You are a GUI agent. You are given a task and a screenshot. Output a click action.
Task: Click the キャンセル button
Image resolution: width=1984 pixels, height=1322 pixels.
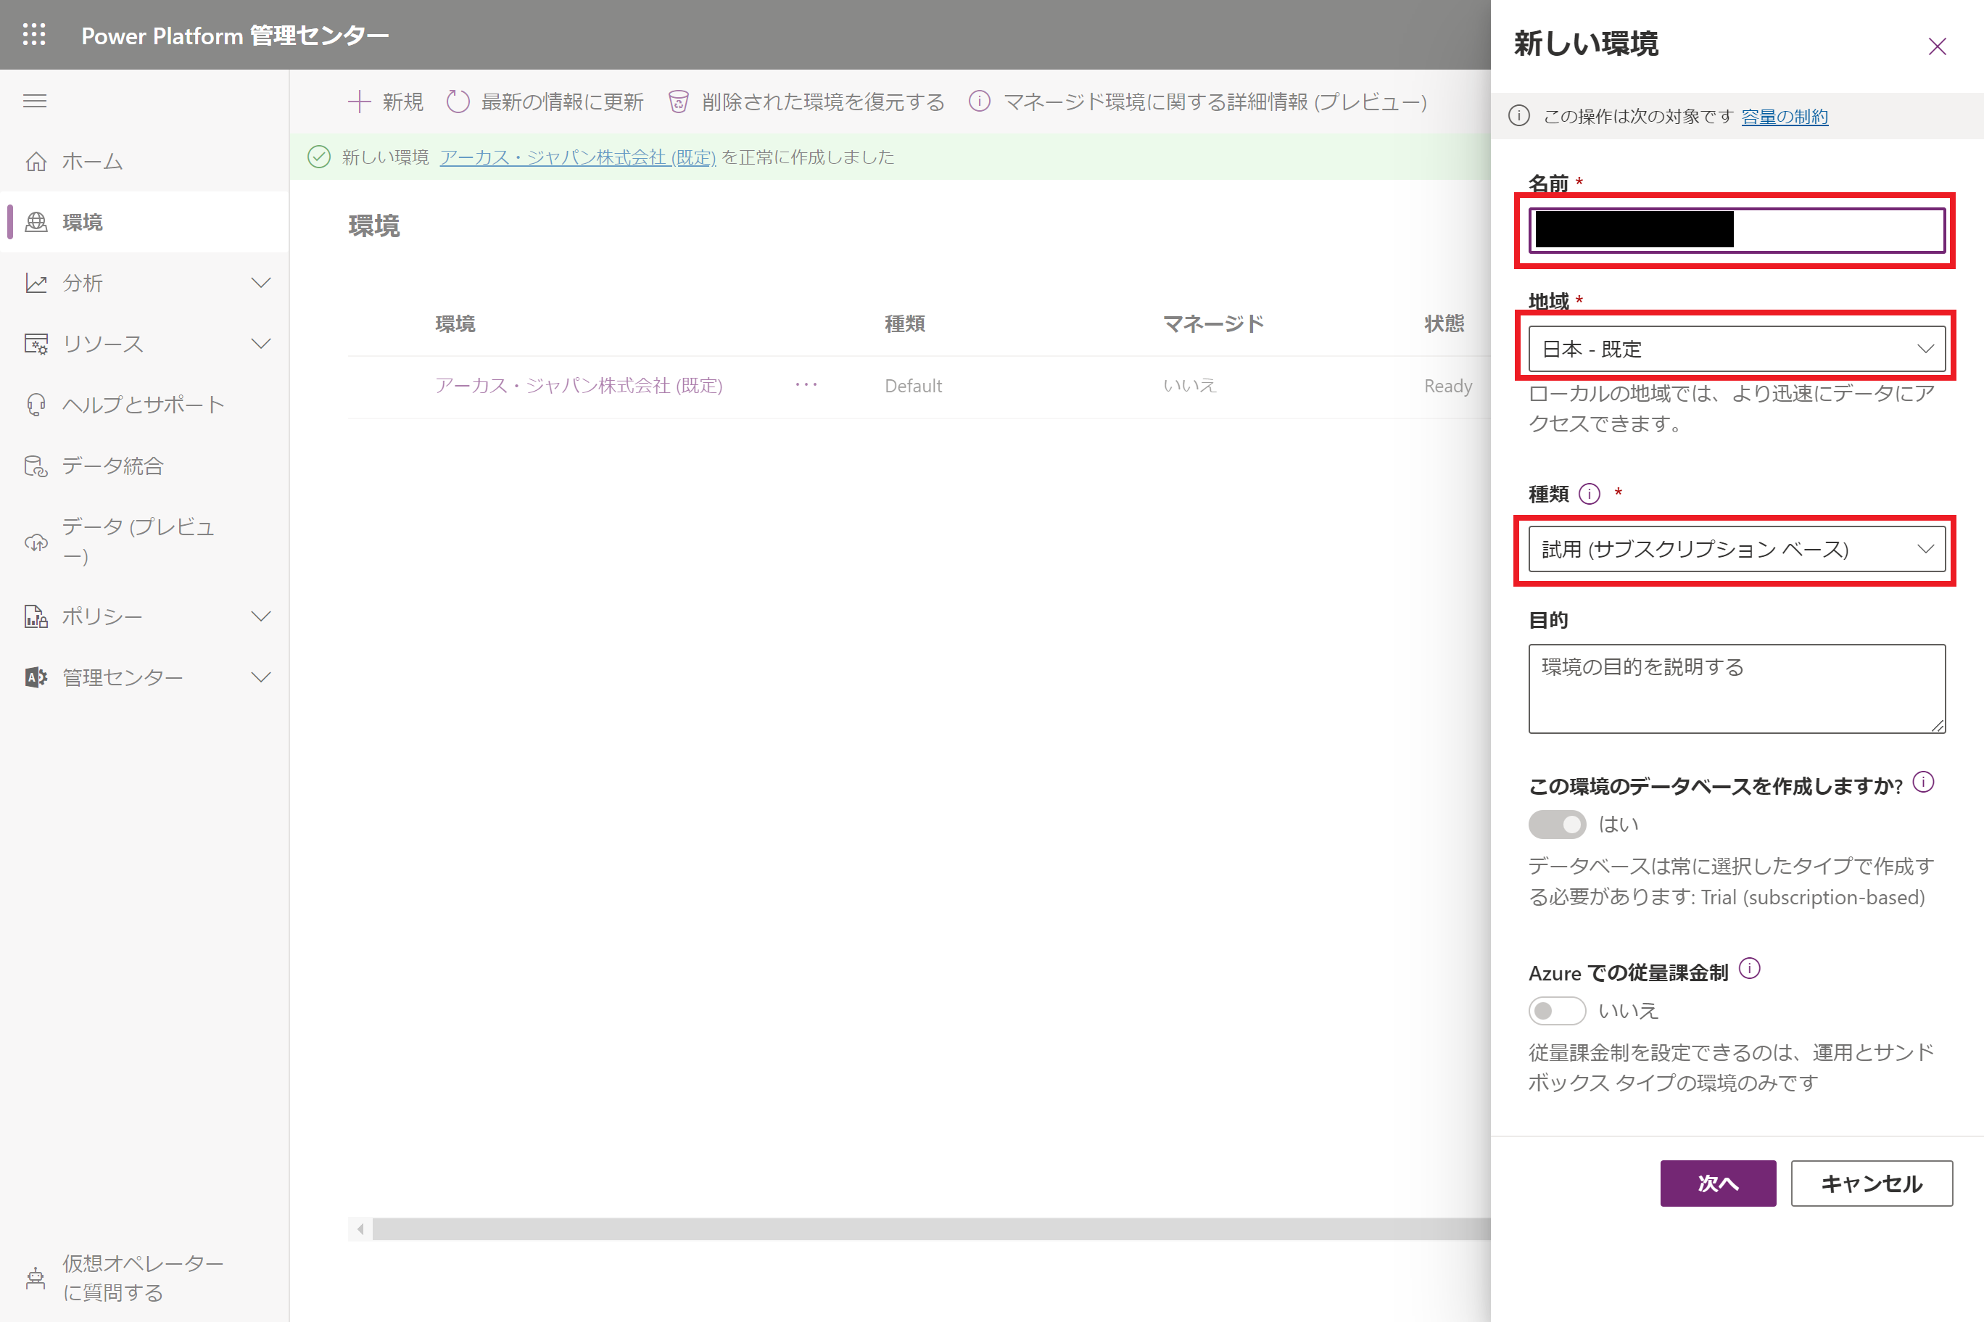click(1872, 1183)
